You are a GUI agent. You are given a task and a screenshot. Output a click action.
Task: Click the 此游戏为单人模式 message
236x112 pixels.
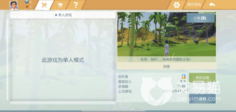coord(63,60)
